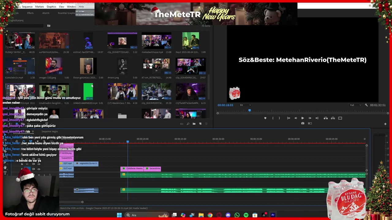Image resolution: width=392 pixels, height=220 pixels.
Task: Step forward one frame in Program Monitor
Action: pyautogui.click(x=310, y=118)
